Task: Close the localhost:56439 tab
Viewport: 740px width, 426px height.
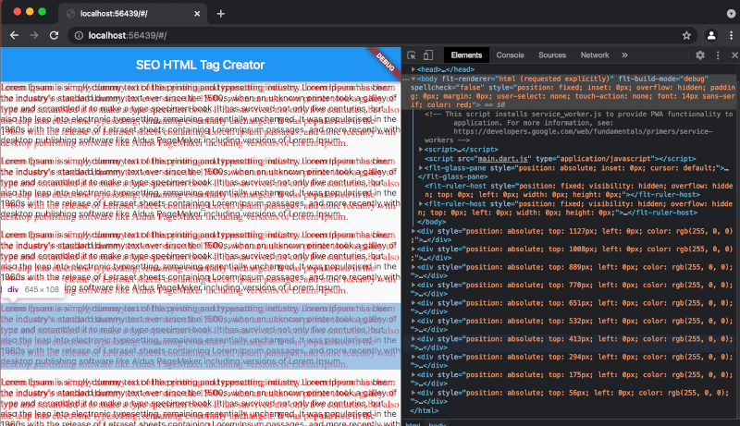Action: click(x=197, y=14)
